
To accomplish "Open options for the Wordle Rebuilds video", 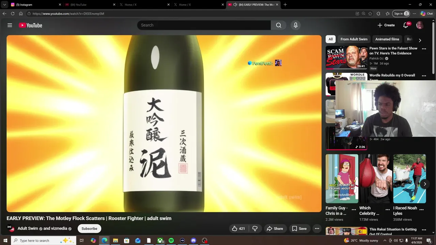I will 424,76.
